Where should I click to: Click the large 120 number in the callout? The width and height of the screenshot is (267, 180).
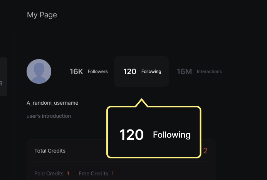(x=131, y=135)
